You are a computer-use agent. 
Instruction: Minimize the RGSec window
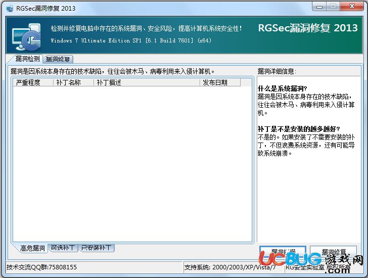pos(319,7)
